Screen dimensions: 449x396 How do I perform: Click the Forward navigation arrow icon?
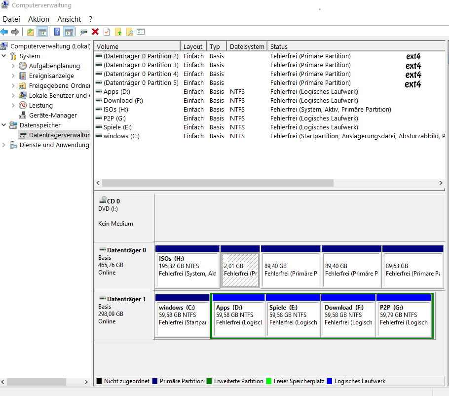pos(15,32)
